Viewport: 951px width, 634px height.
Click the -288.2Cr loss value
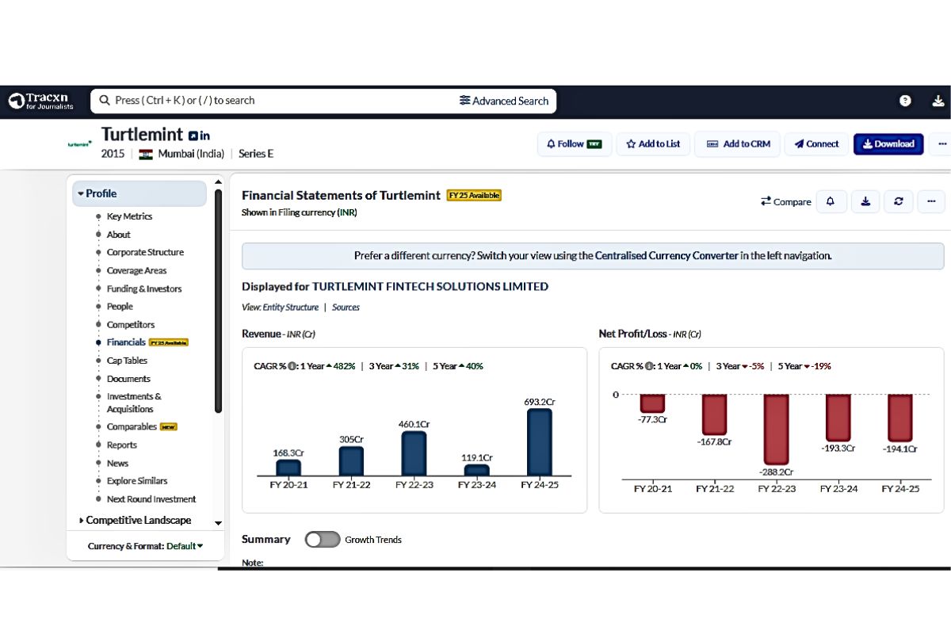pos(776,472)
